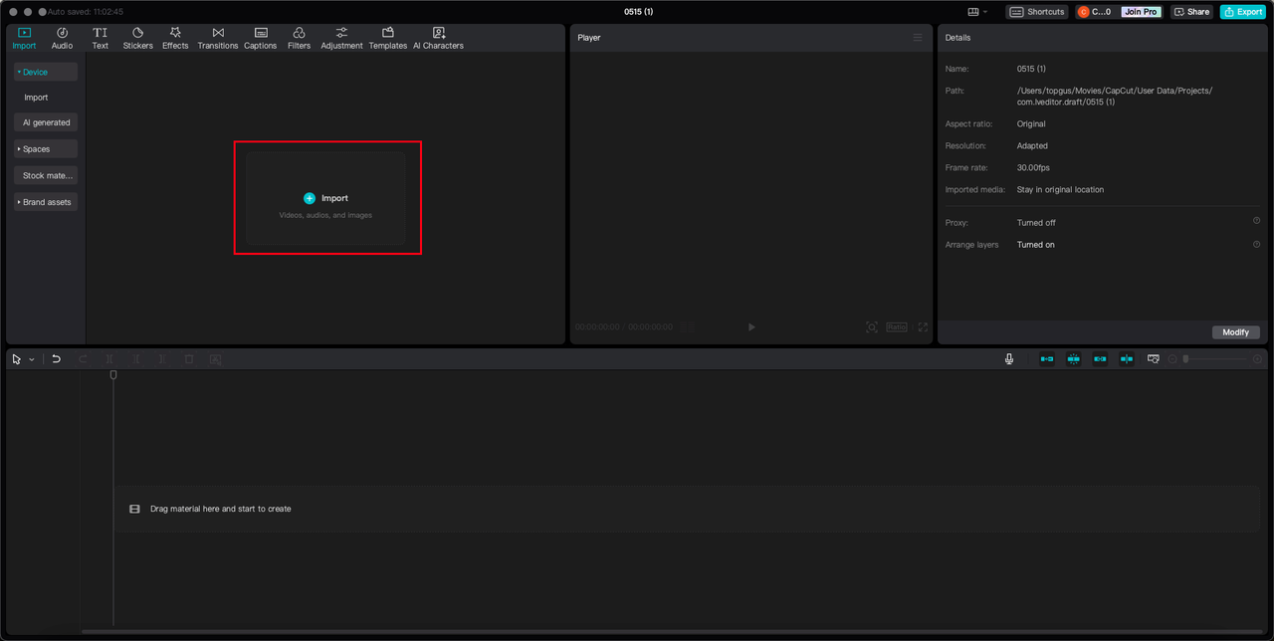Click the microphone record voiceover icon

coord(1009,358)
